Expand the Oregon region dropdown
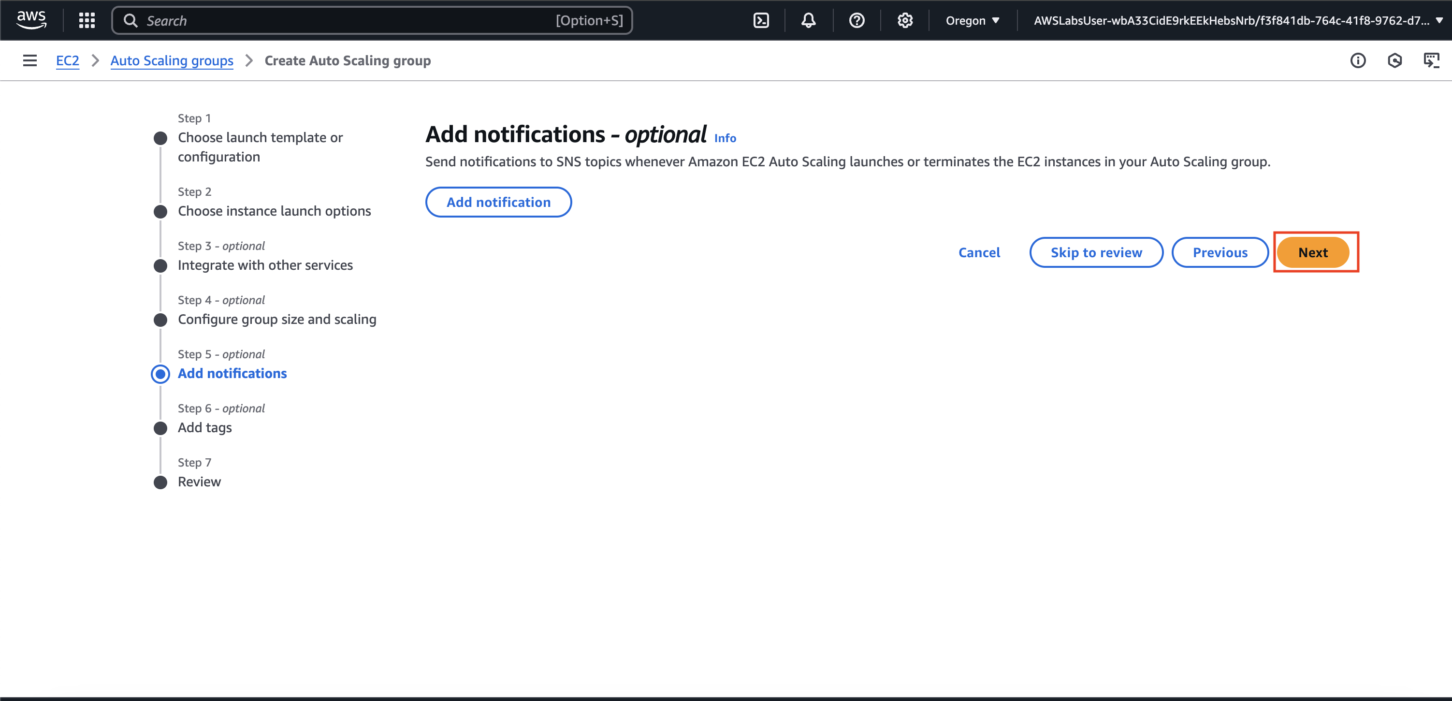This screenshot has height=701, width=1452. (x=973, y=20)
